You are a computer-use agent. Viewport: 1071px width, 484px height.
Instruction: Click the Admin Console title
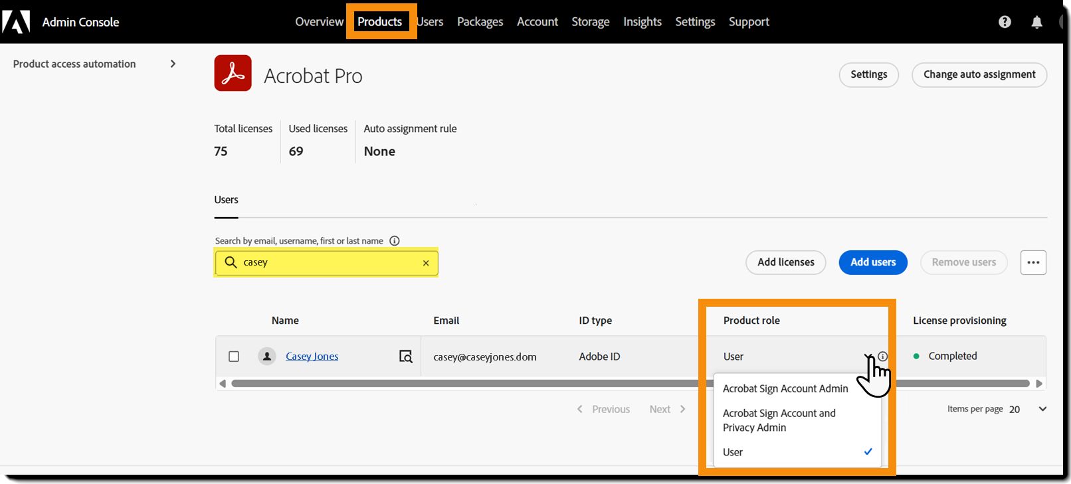pyautogui.click(x=80, y=22)
